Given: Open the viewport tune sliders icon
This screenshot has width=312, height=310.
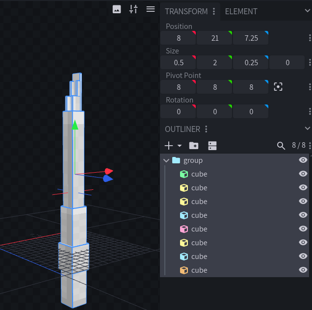Looking at the screenshot, I should pos(133,9).
